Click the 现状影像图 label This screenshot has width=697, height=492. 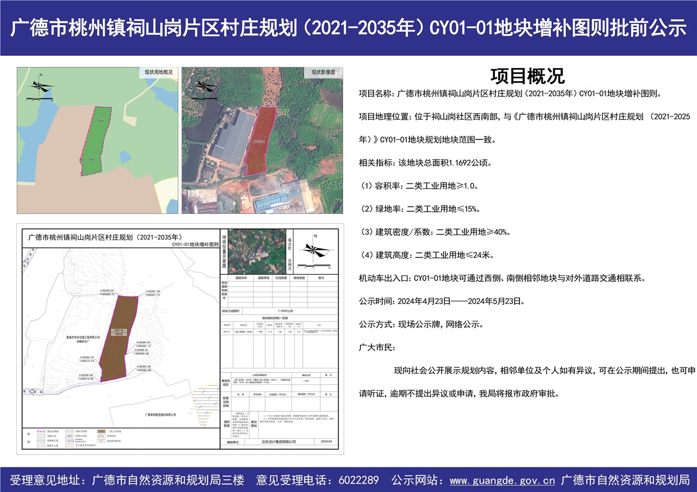click(323, 72)
